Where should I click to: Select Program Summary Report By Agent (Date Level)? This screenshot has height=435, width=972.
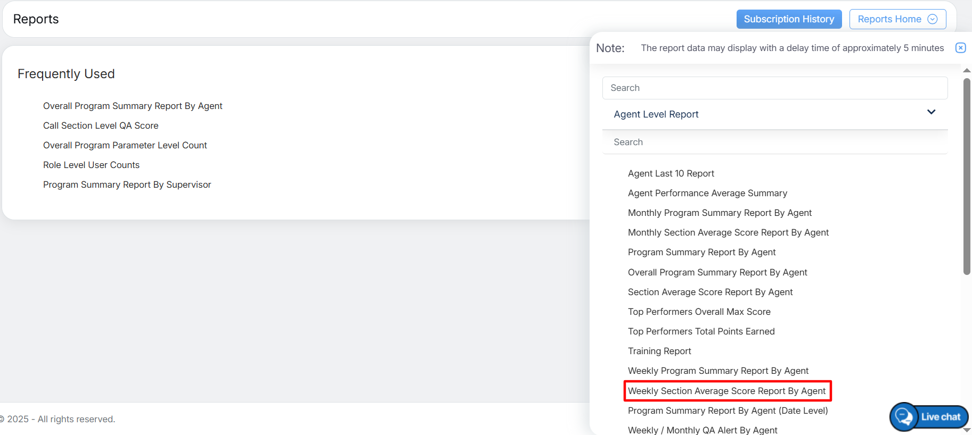pyautogui.click(x=728, y=411)
